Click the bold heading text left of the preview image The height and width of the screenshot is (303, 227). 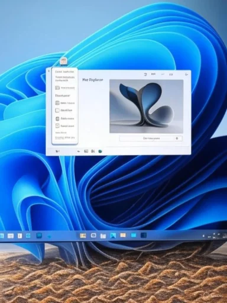click(93, 80)
